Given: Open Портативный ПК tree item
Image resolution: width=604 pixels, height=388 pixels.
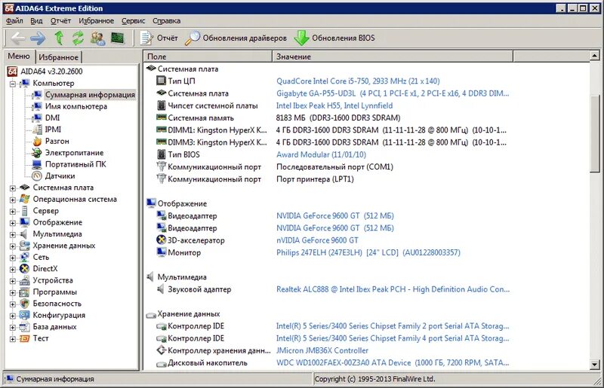Looking at the screenshot, I should [75, 164].
